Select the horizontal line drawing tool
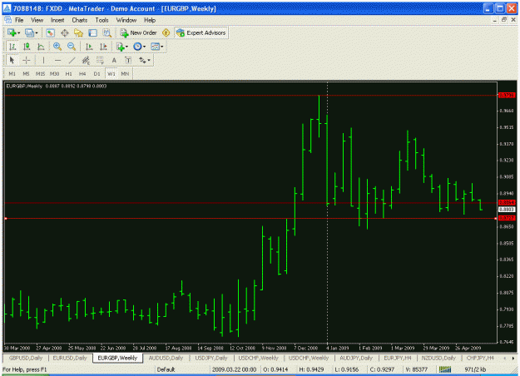This screenshot has width=520, height=376. pos(57,61)
